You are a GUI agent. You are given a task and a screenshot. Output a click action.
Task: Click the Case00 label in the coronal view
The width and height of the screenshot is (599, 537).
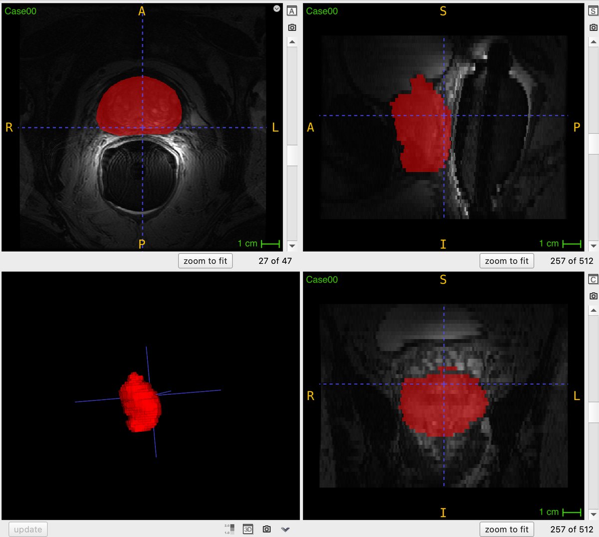322,280
